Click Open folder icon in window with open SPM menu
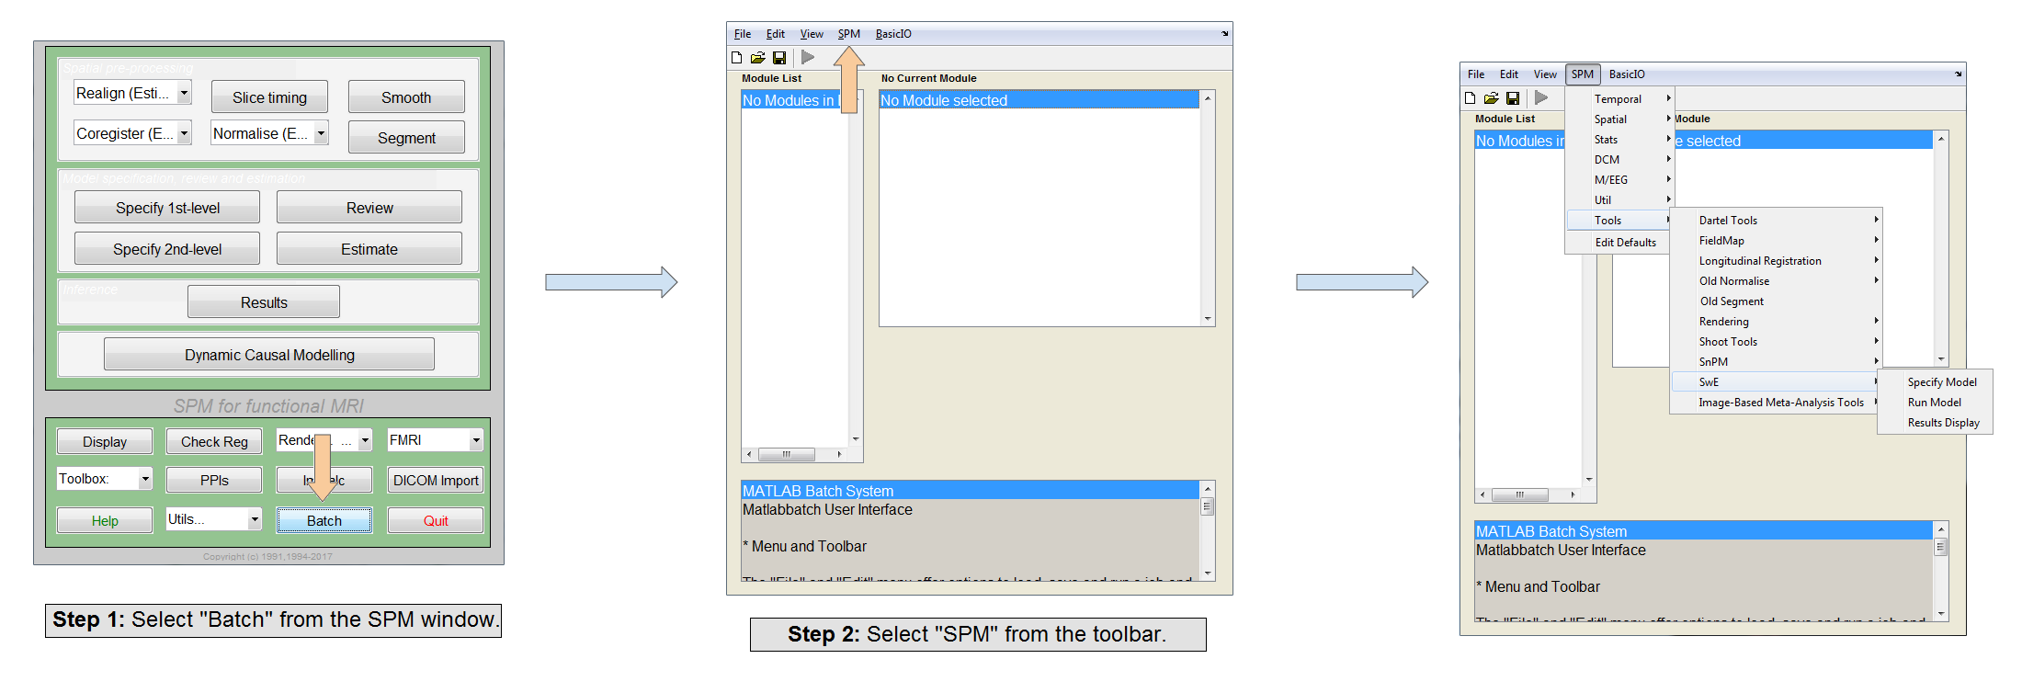Viewport: 2022px width, 693px height. point(1491,98)
